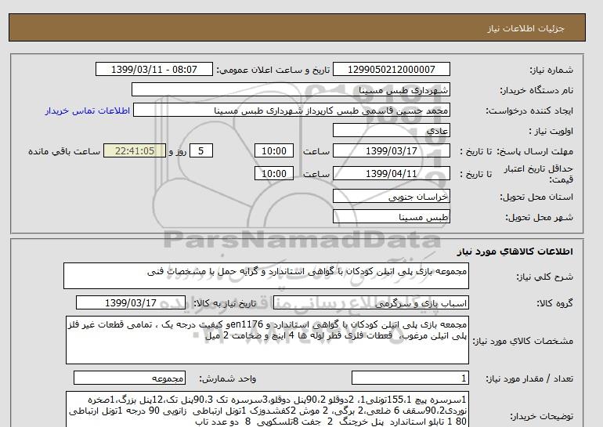Viewport: 603px width, 427px height.
Task: Click label مهلت ارسال پاسخ
Action: 536,151
